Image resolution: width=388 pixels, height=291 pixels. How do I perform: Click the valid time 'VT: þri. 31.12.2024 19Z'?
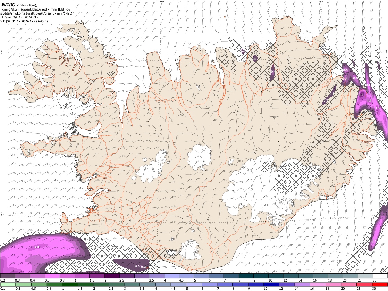click(x=18, y=21)
